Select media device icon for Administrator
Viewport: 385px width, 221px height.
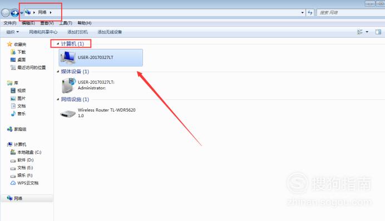point(68,86)
